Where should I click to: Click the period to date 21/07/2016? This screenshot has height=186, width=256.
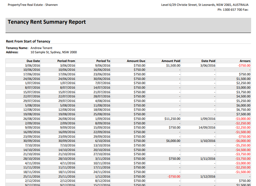102,92
